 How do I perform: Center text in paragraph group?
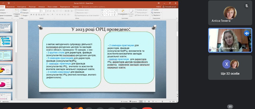60,15
